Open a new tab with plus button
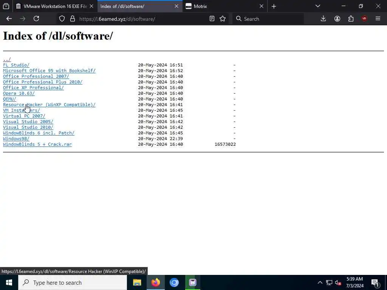387x290 pixels. click(274, 6)
